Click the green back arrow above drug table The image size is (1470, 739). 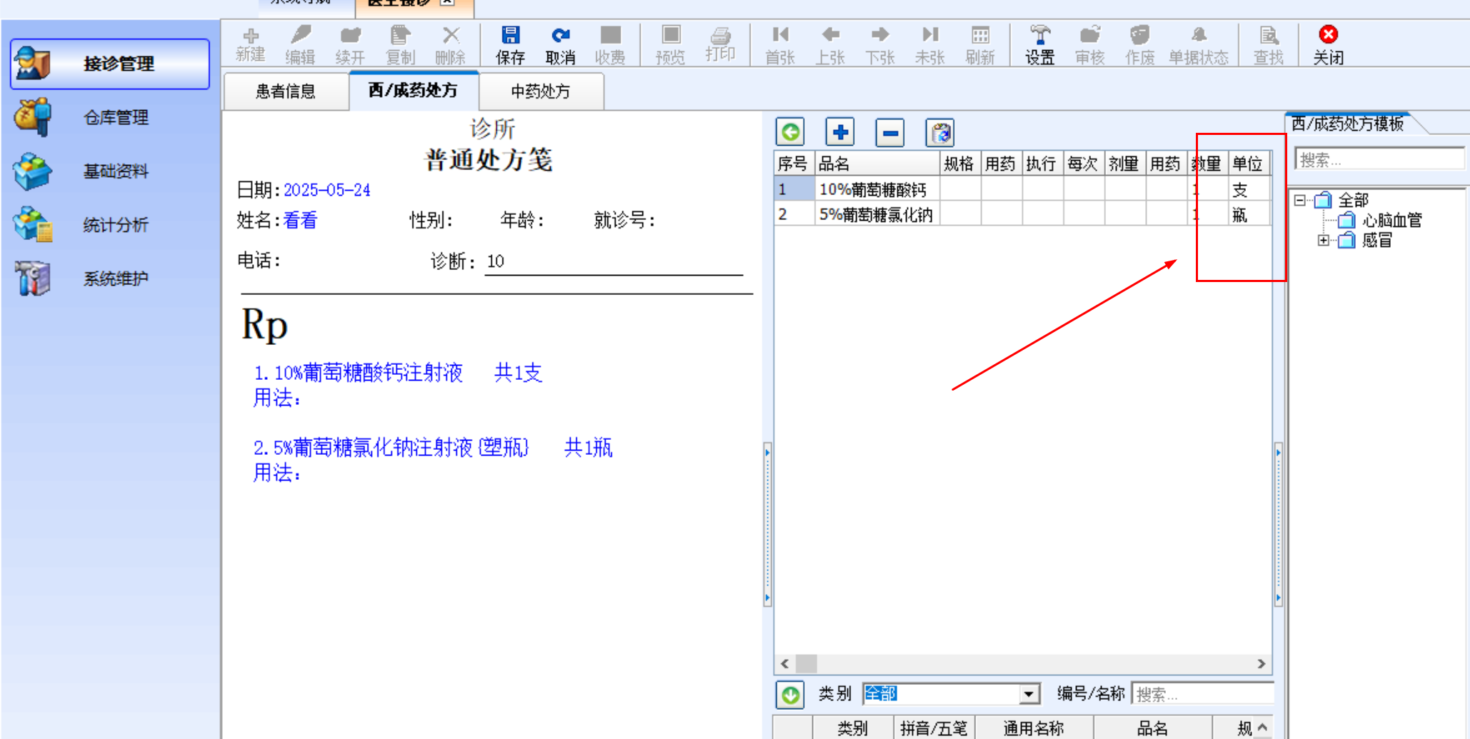(x=790, y=132)
